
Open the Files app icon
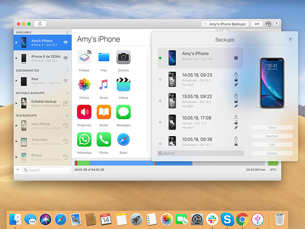104,57
